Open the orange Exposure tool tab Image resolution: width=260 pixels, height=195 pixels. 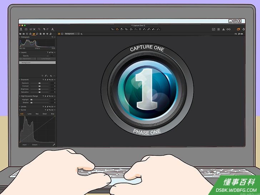[x=34, y=34]
